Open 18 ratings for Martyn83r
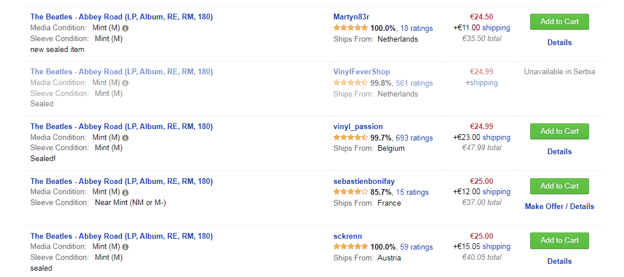624x277 pixels. [x=416, y=28]
